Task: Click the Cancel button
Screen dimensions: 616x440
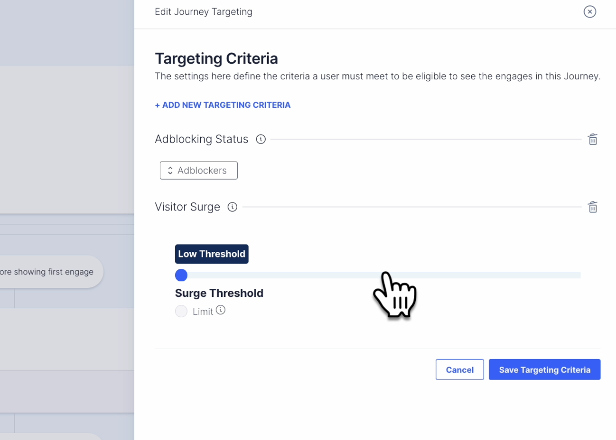Action: (460, 370)
